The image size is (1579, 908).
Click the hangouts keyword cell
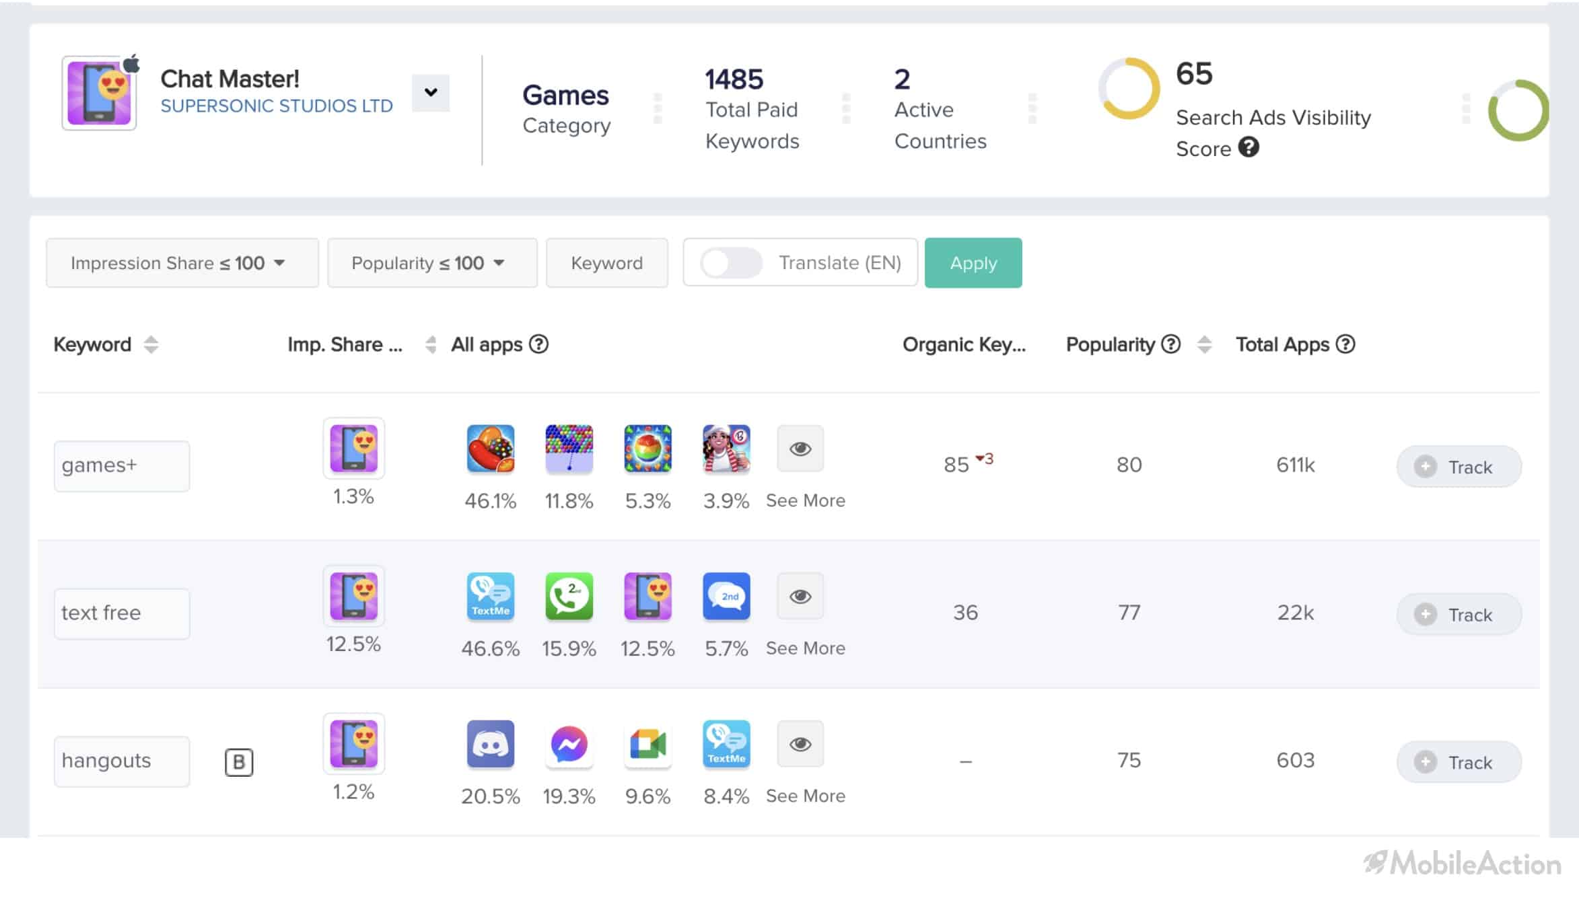[x=122, y=761]
